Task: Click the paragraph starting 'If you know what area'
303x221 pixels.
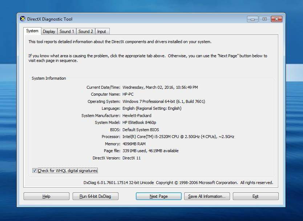Action: click(x=148, y=58)
